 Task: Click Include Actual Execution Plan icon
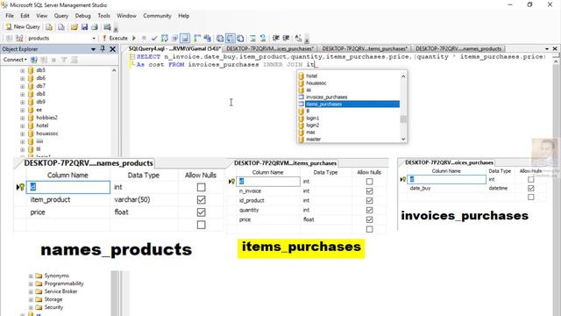point(197,38)
